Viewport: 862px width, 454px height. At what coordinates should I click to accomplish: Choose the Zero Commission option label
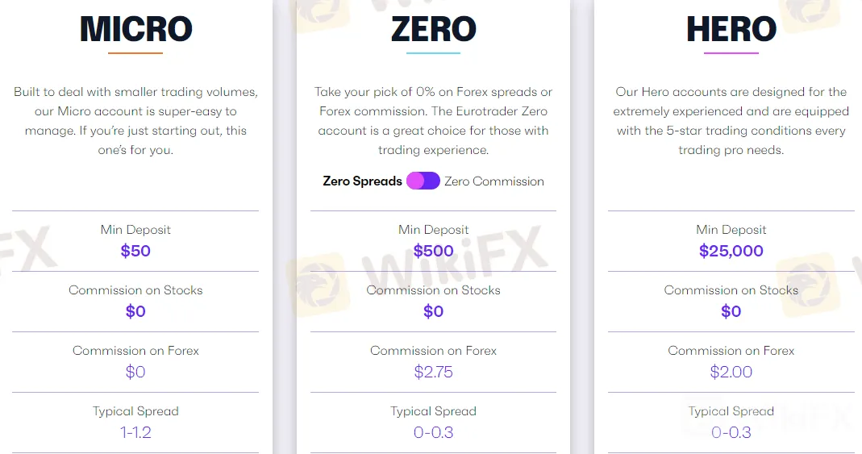coord(493,181)
